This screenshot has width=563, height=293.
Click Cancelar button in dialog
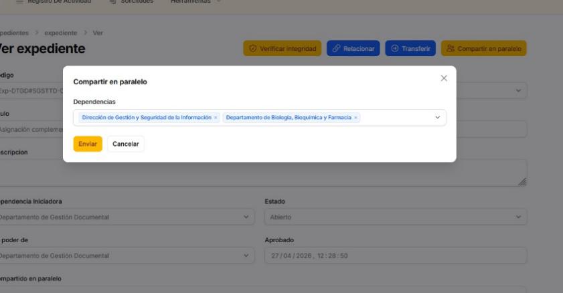pyautogui.click(x=126, y=144)
